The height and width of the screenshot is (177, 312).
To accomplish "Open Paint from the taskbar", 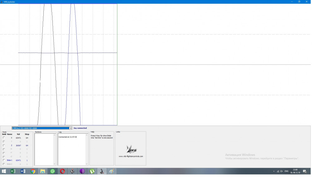I will pyautogui.click(x=112, y=171).
